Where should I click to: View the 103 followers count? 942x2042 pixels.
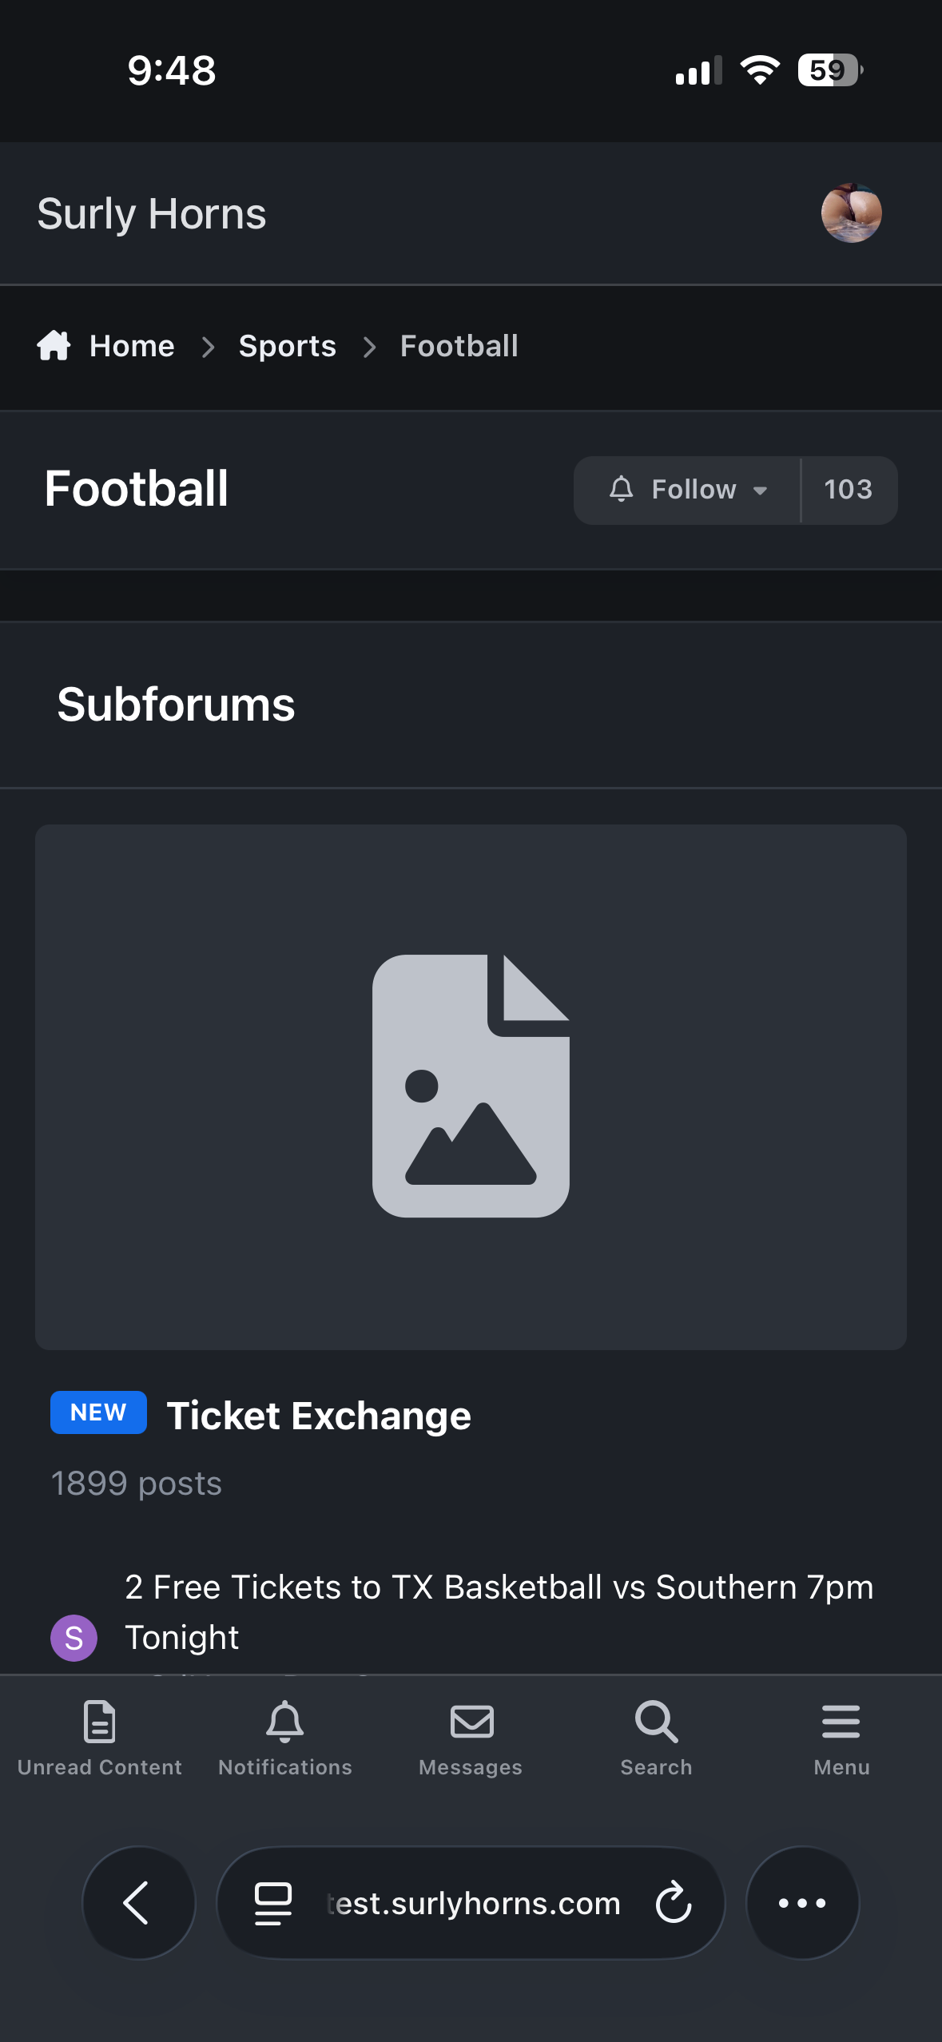click(x=849, y=490)
